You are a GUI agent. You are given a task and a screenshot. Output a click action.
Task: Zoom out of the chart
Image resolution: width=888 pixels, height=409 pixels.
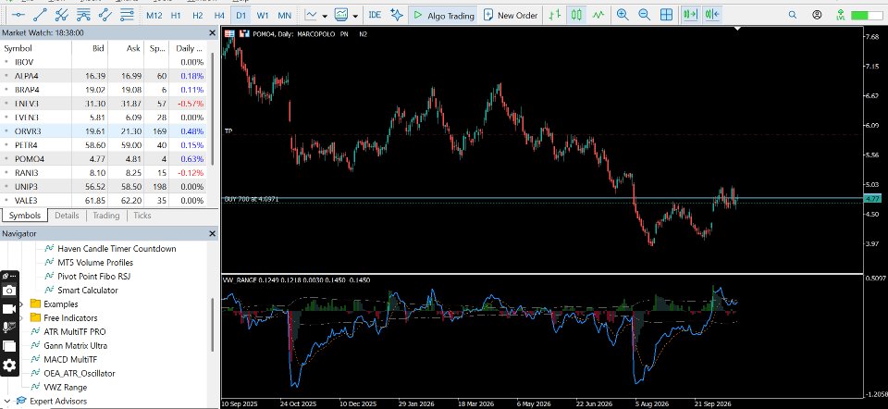(x=645, y=16)
